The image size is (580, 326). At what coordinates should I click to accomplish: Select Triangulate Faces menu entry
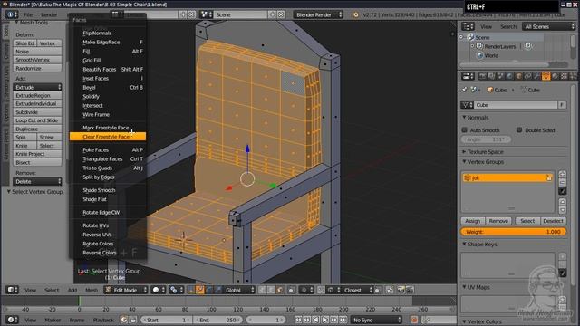pos(108,159)
